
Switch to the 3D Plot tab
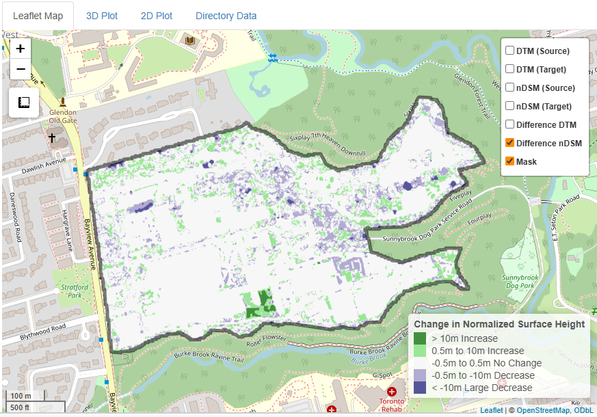point(101,15)
